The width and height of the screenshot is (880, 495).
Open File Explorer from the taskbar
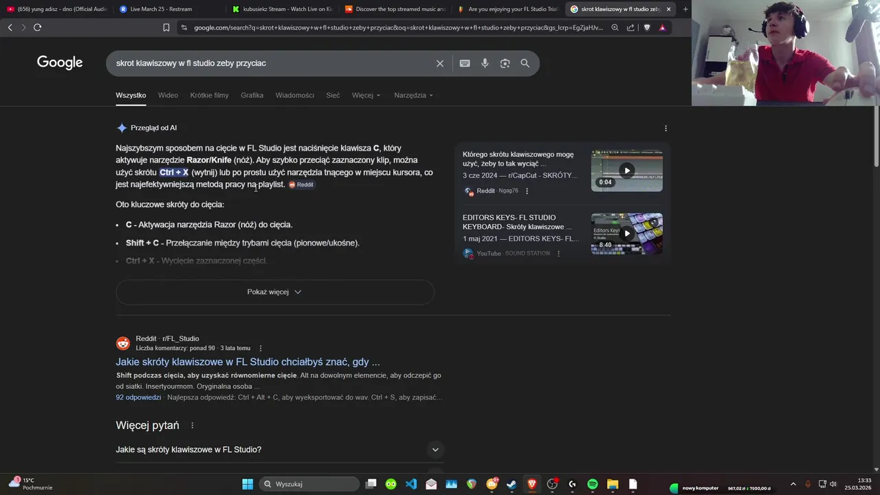[613, 484]
